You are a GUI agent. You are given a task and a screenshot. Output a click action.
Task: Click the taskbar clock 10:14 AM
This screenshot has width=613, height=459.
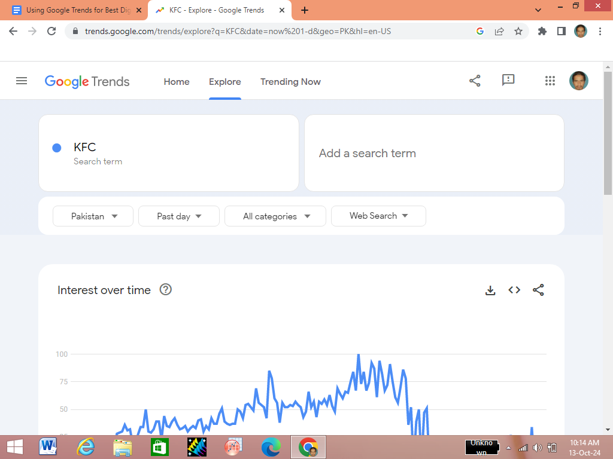(x=584, y=443)
